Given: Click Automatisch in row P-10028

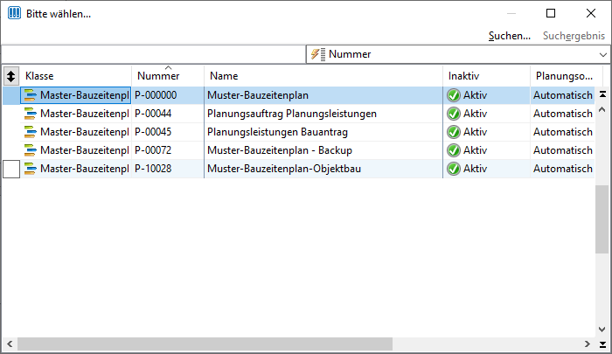Looking at the screenshot, I should pos(563,169).
